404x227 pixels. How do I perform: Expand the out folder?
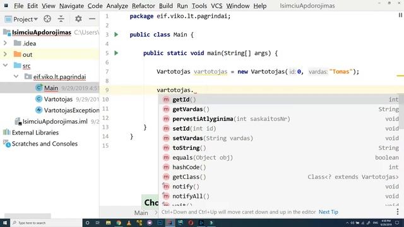point(5,54)
